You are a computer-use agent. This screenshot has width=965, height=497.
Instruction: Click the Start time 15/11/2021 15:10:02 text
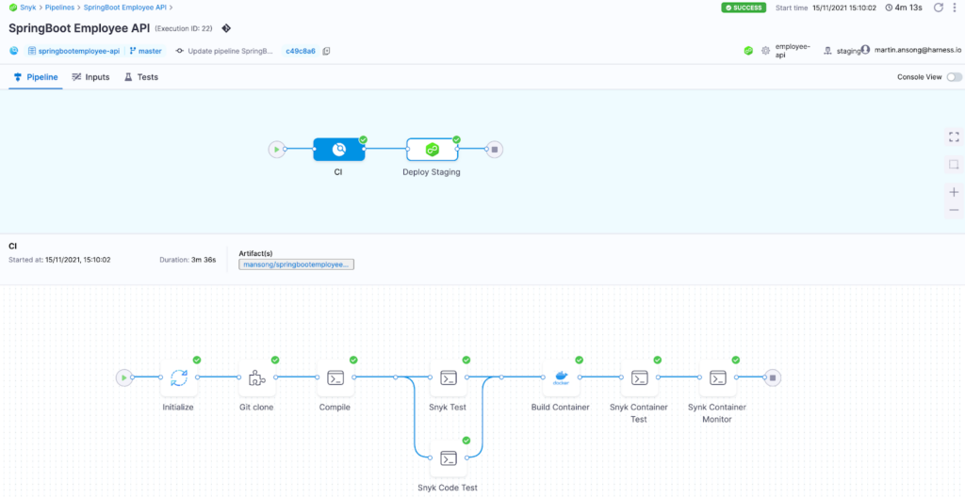826,8
